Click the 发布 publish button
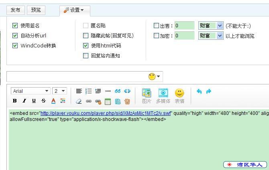Image resolution: width=269 pixels, height=170 pixels. tap(16, 10)
